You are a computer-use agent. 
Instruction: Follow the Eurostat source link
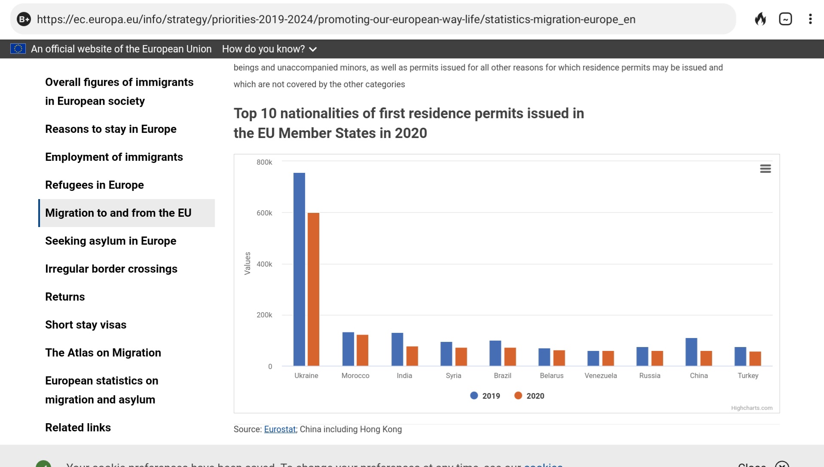tap(280, 429)
